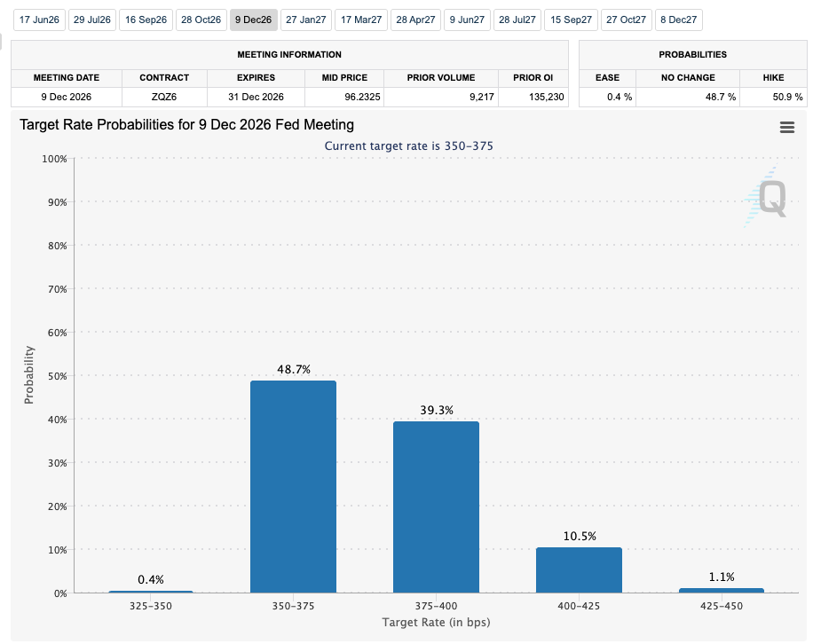Screen dimensions: 813x644
Task: Click the ZQZ6 contract cell
Action: pos(164,97)
